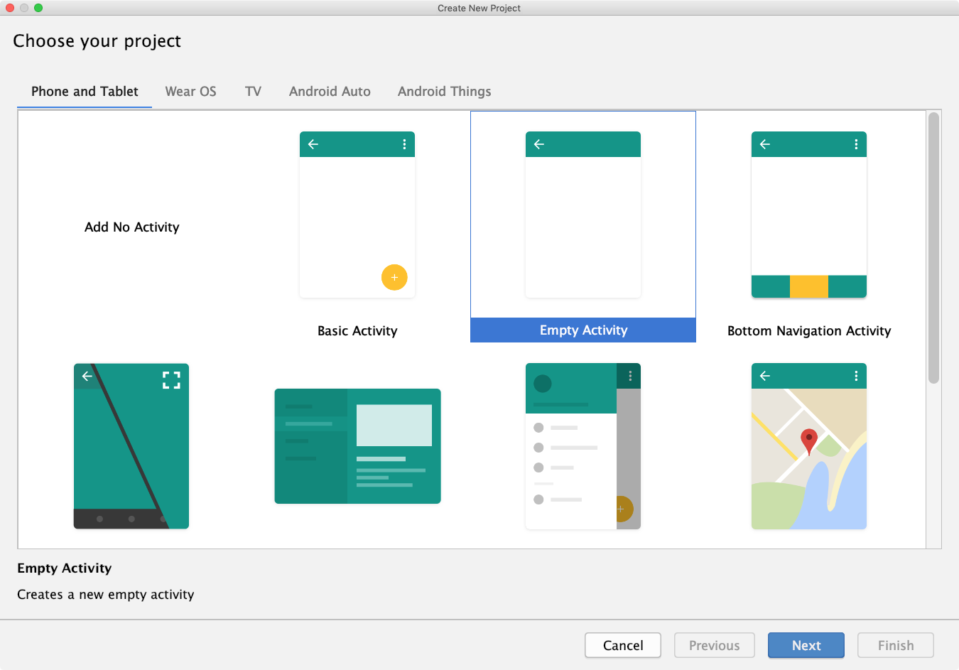The width and height of the screenshot is (959, 670).
Task: Click the back arrow in Basic Activity preview
Action: pos(313,144)
